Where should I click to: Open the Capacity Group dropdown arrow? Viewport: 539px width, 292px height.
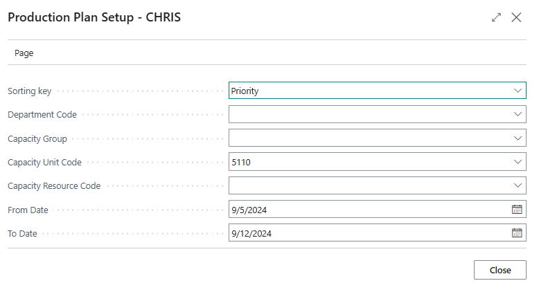(518, 138)
